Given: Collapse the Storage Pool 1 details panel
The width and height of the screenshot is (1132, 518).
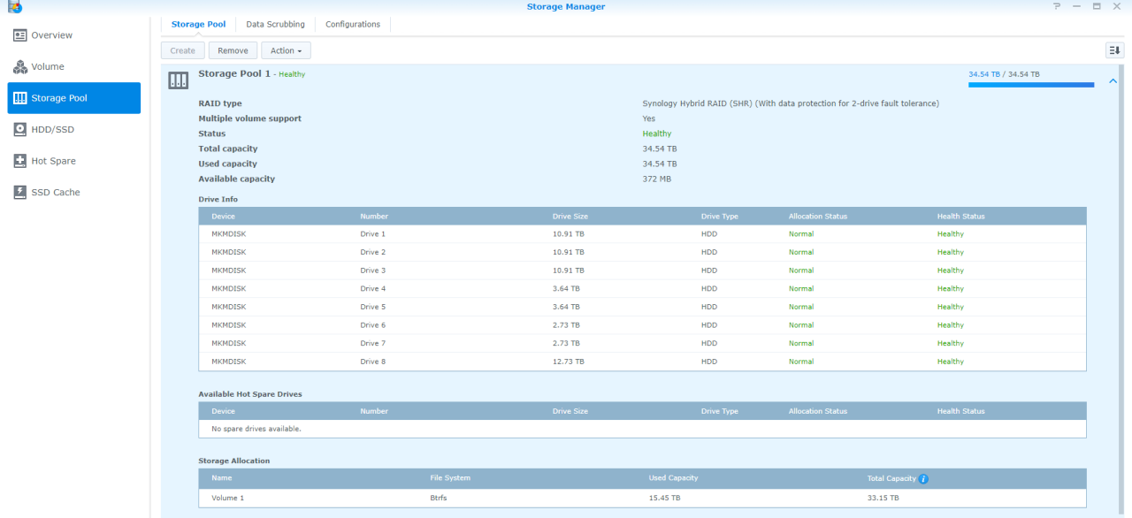Looking at the screenshot, I should coord(1113,80).
